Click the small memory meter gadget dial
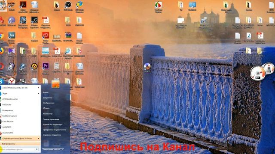The height and width of the screenshot is (154, 275). coord(269,68)
